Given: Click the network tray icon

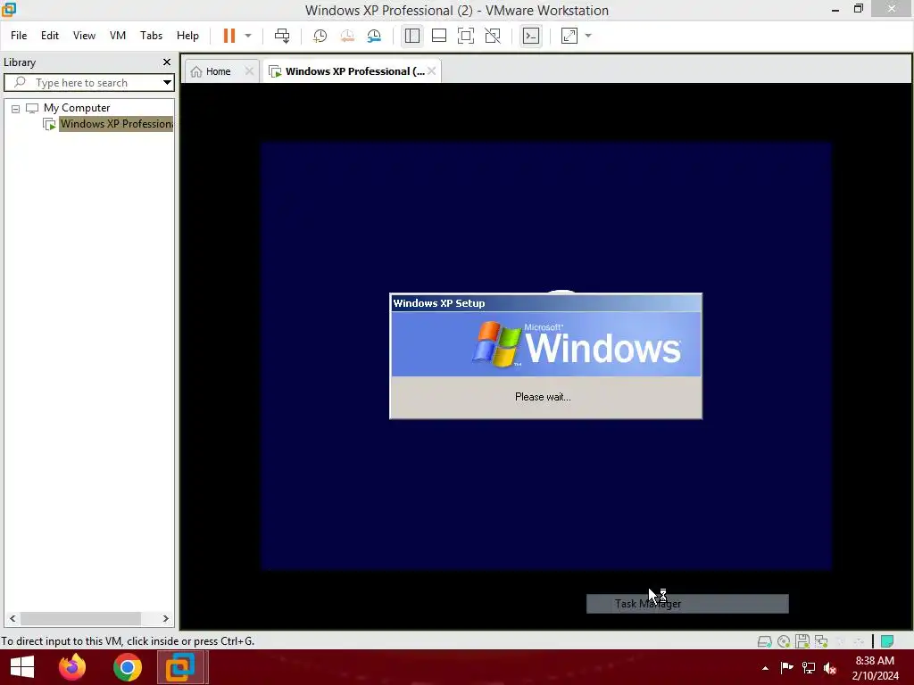Looking at the screenshot, I should tap(809, 667).
